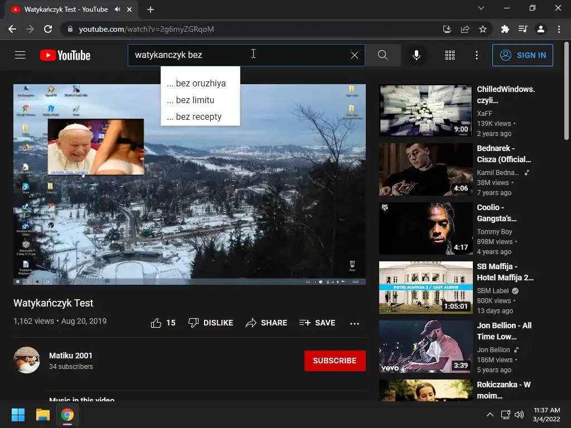Show hidden tray icons chevron
The image size is (571, 428).
[x=490, y=415]
